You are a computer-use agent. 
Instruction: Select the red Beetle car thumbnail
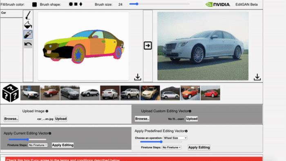click(x=210, y=93)
